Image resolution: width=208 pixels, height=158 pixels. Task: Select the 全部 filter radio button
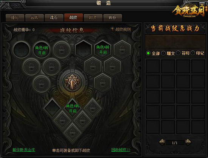point(148,53)
